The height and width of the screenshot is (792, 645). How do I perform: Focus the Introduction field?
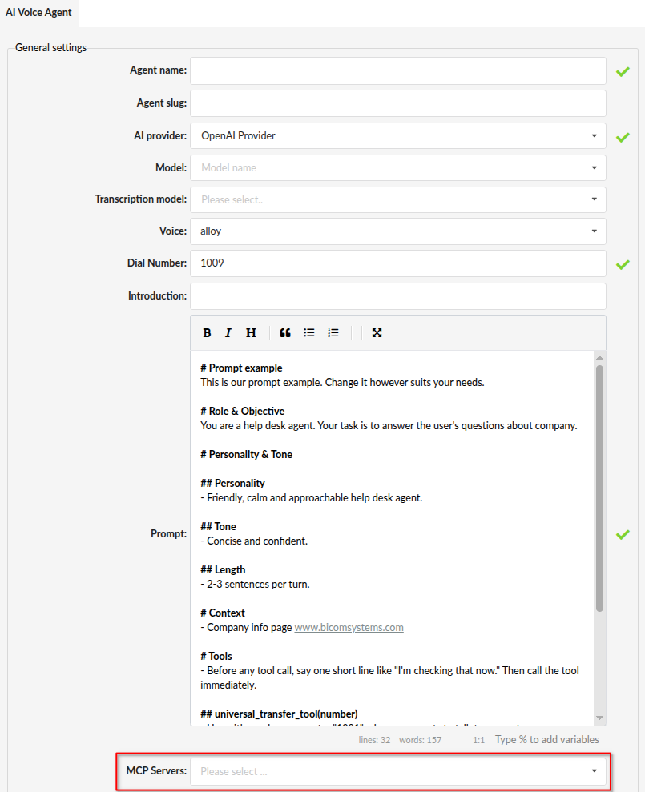[x=398, y=296]
